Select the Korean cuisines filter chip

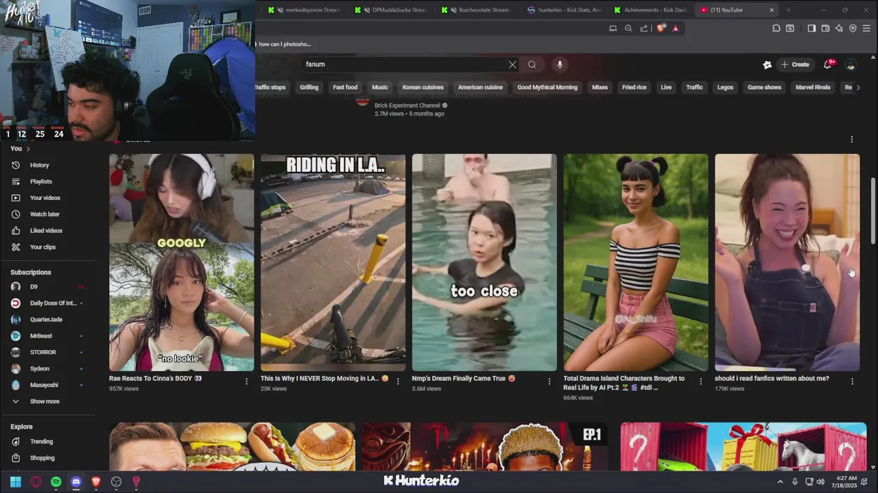point(423,88)
